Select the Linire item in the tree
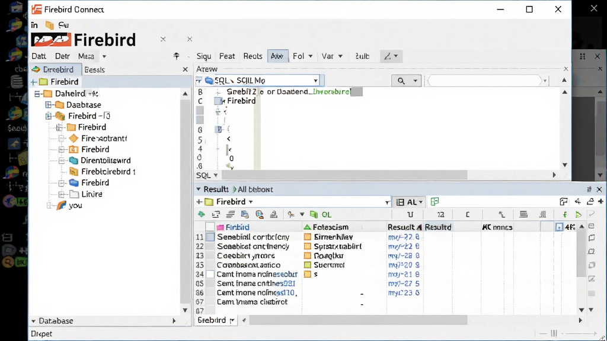This screenshot has width=607, height=341. tap(92, 194)
